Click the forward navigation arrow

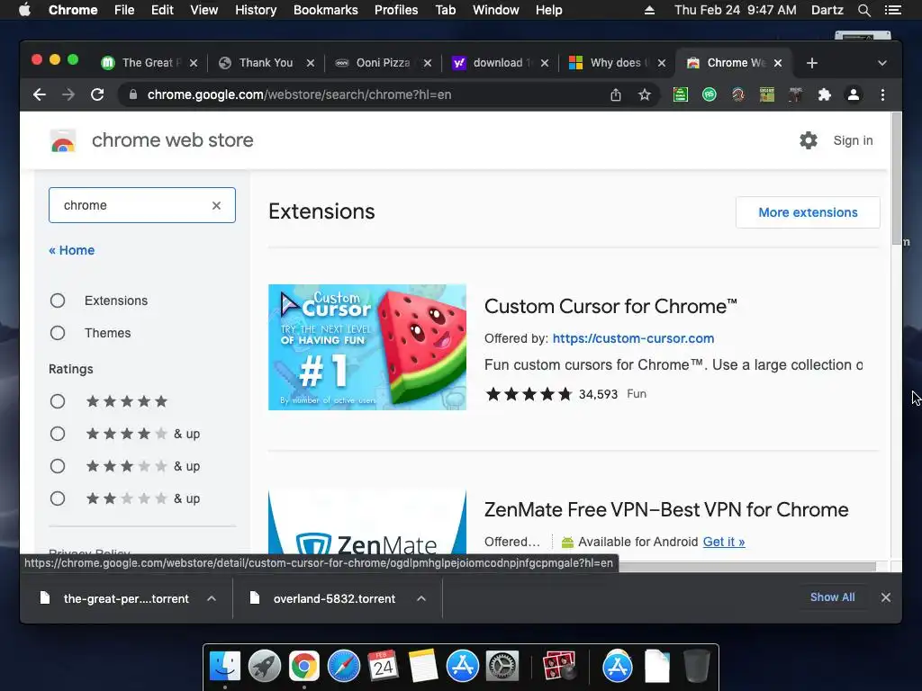(x=68, y=94)
